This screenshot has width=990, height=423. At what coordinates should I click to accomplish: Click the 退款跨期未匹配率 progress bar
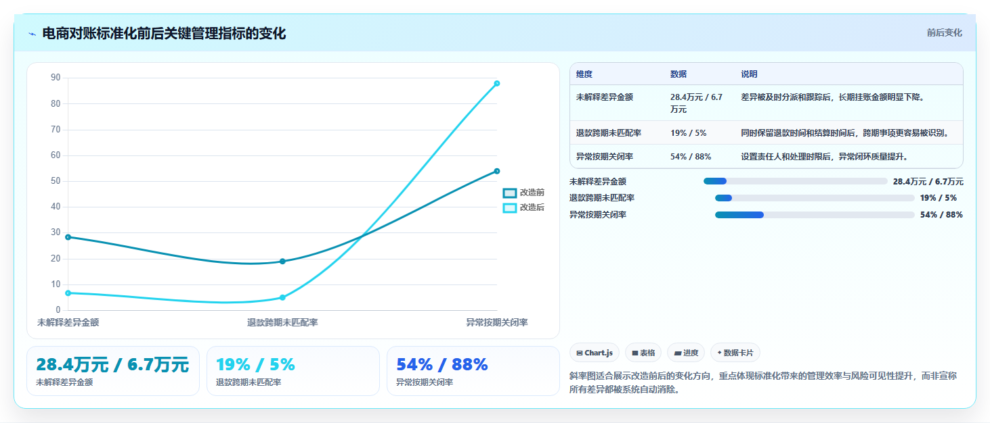click(x=815, y=198)
